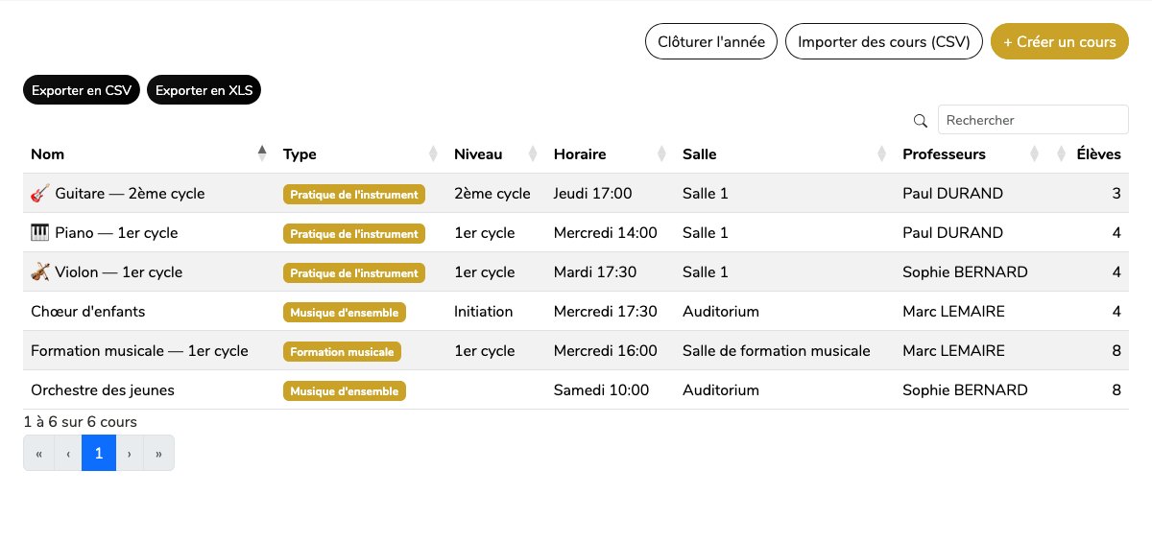Export the list with Exporter en XLS
1152x542 pixels.
pyautogui.click(x=204, y=90)
